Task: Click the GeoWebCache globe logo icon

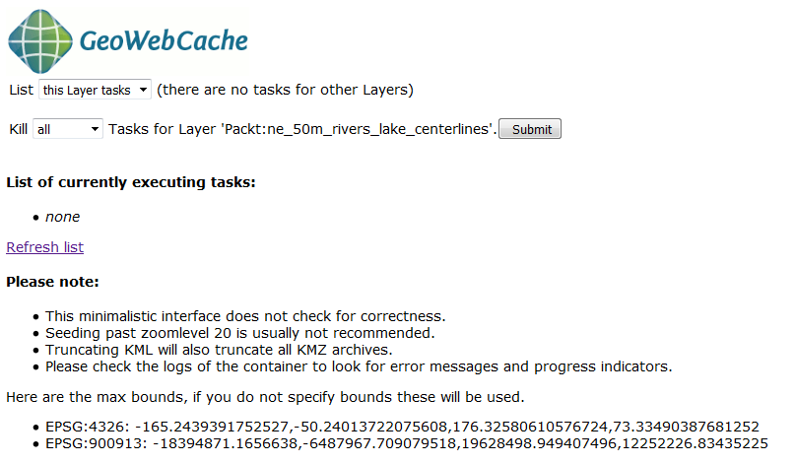Action: pyautogui.click(x=40, y=41)
